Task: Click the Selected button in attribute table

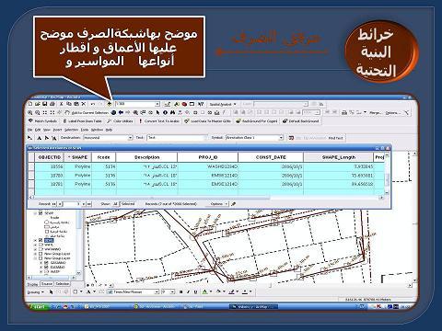Action: pyautogui.click(x=128, y=204)
